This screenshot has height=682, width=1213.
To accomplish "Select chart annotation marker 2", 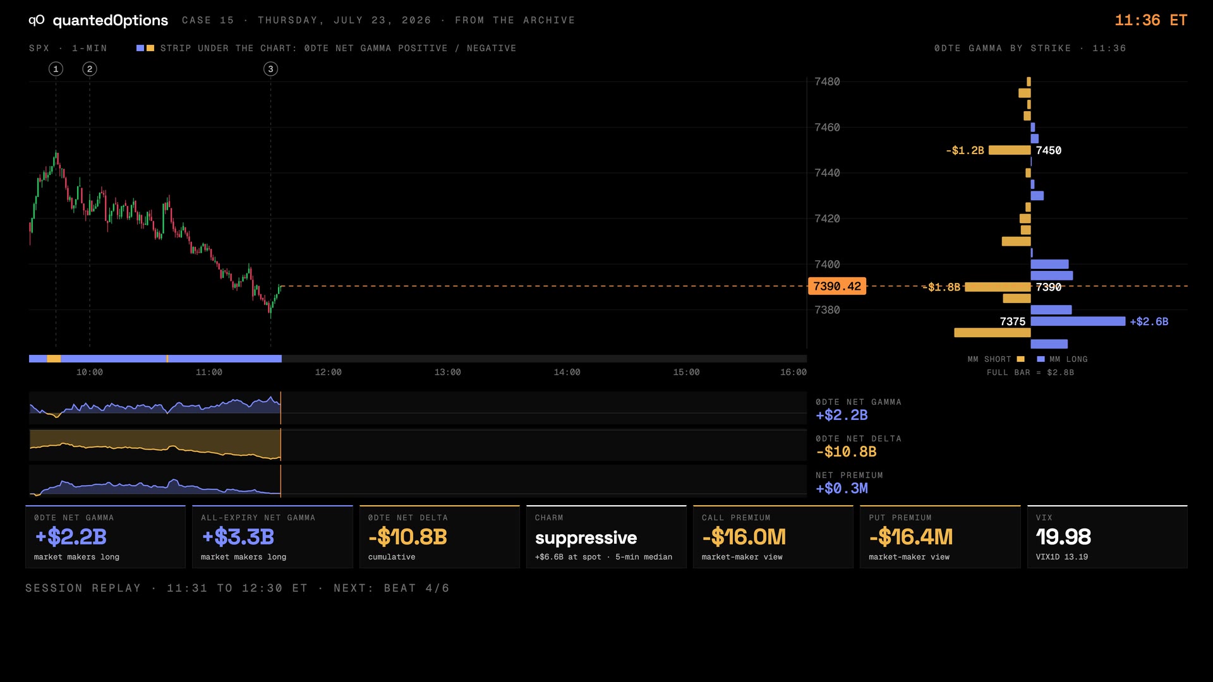I will click(90, 69).
